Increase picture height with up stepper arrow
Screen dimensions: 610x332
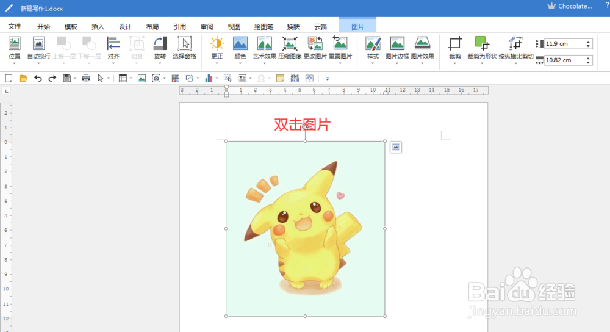(x=588, y=41)
